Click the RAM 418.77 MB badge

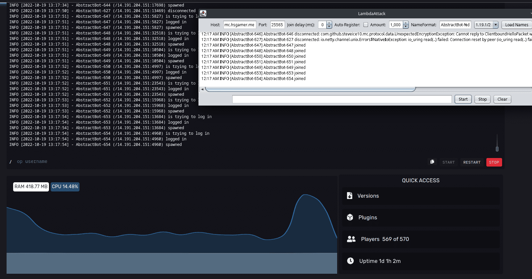(x=31, y=187)
